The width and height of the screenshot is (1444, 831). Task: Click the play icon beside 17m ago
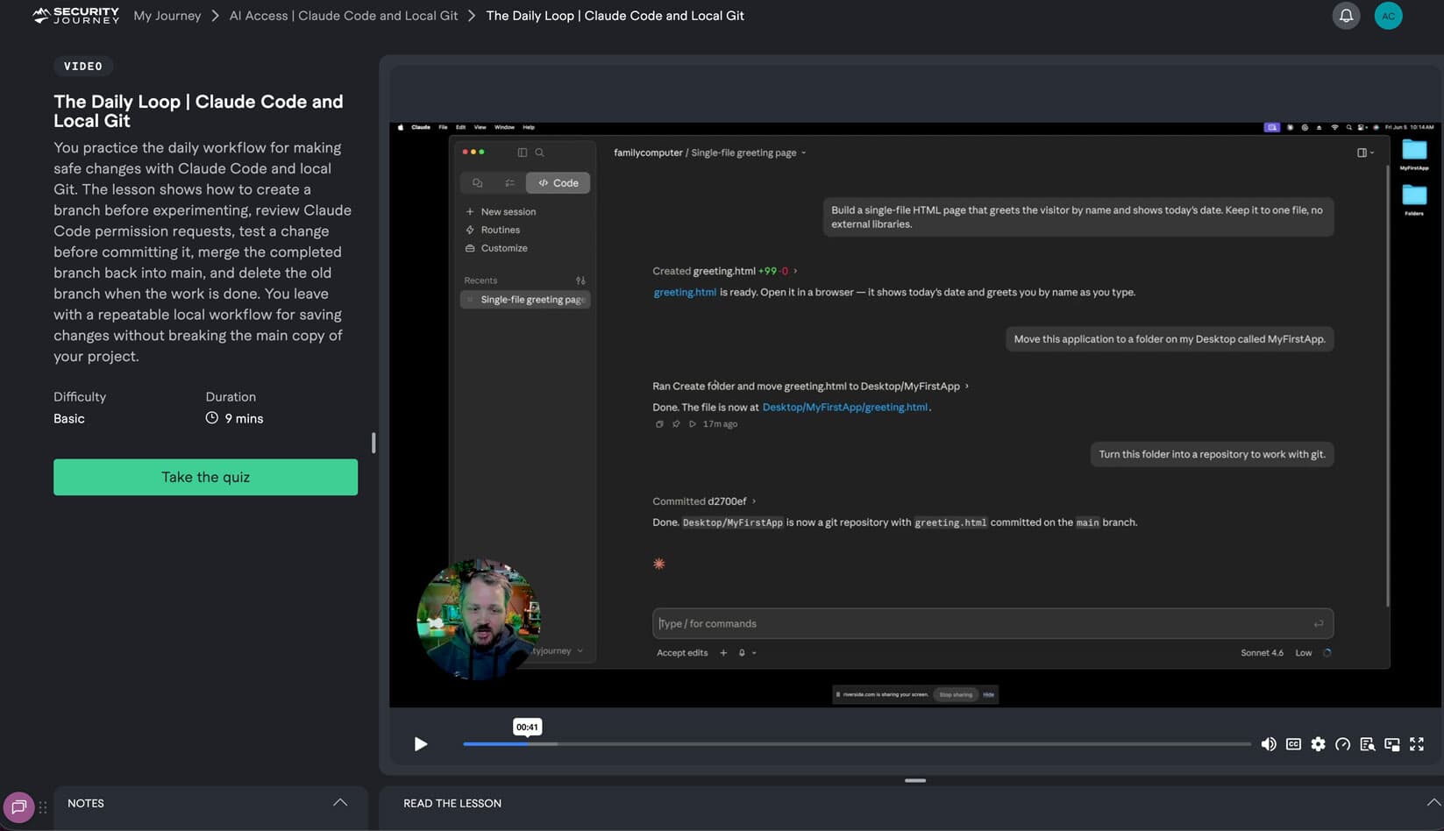693,424
